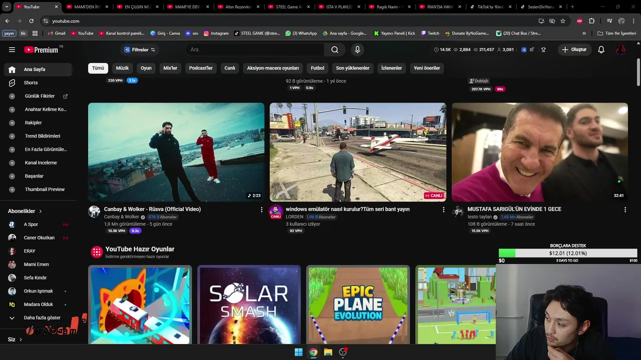This screenshot has height=360, width=641.
Task: Click the install app icon in address bar
Action: 541,21
